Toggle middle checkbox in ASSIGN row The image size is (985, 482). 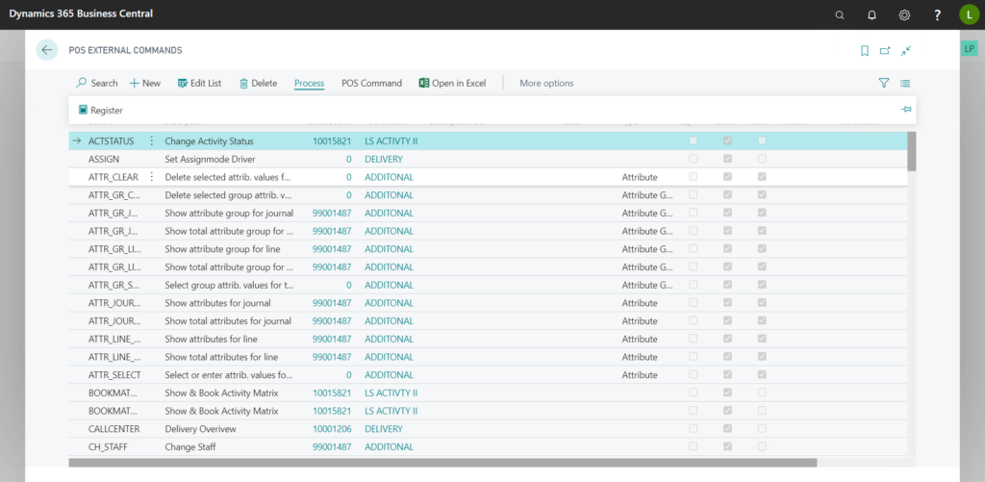727,159
